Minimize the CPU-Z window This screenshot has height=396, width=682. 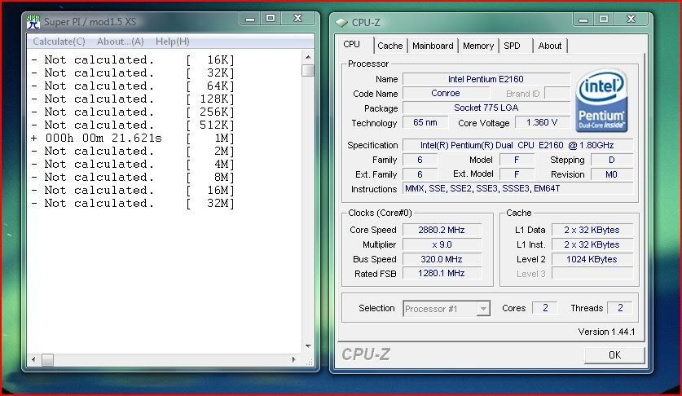[583, 19]
